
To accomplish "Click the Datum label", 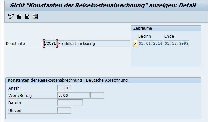I will [x=15, y=103].
